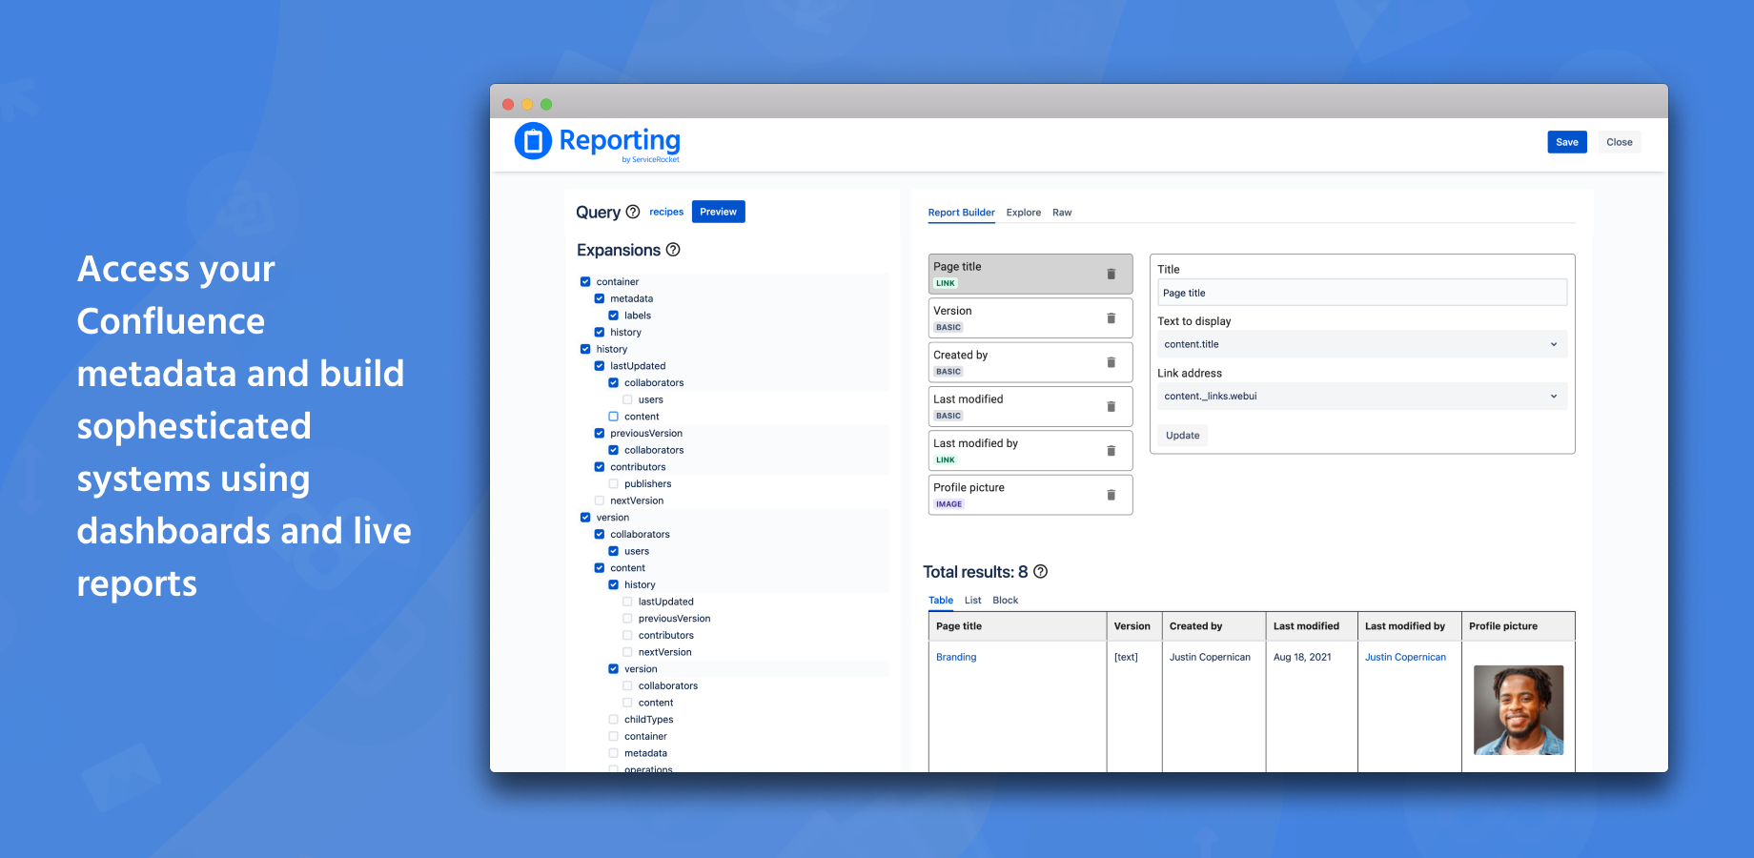Enable the operations checkbox
The image size is (1754, 858).
coord(614,768)
